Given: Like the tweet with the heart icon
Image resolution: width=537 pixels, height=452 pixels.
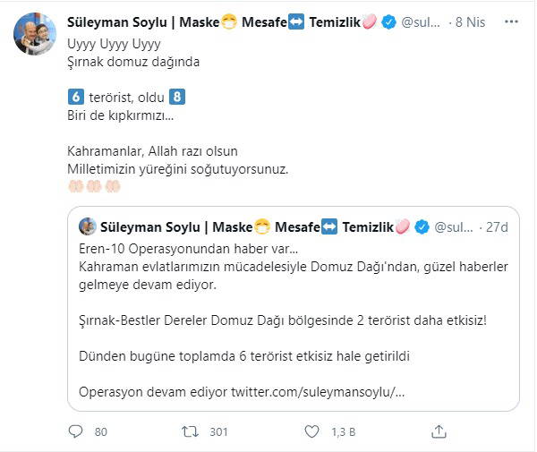Looking at the screenshot, I should pyautogui.click(x=311, y=431).
